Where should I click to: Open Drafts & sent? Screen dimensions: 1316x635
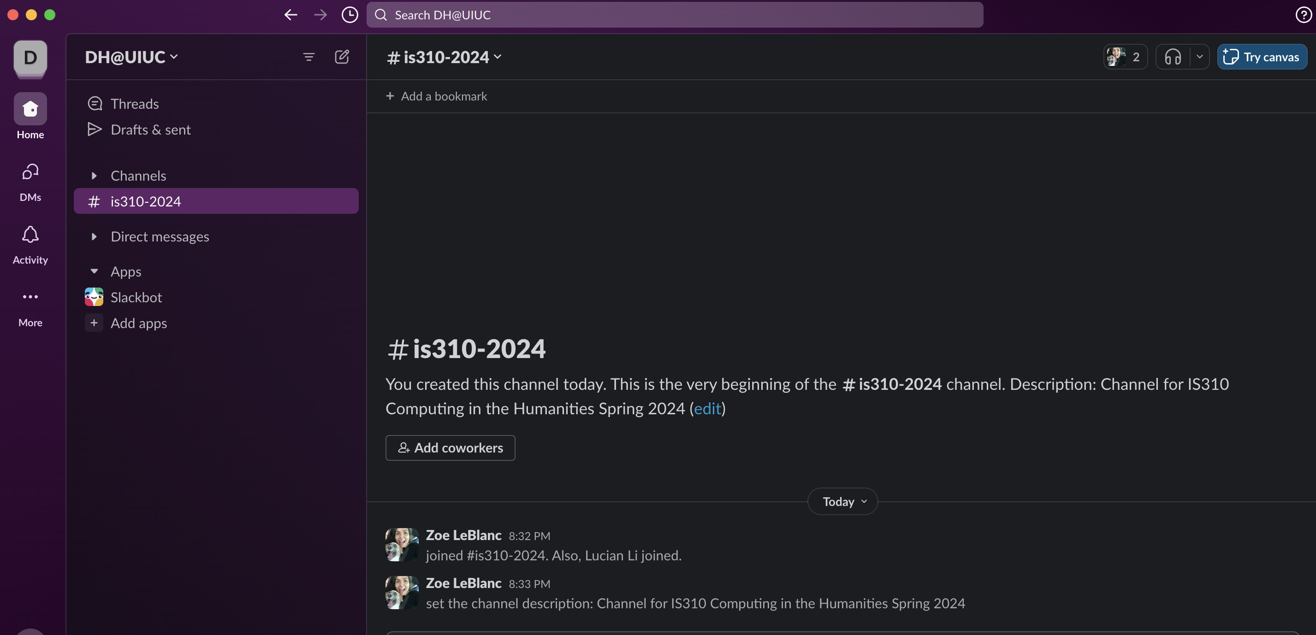tap(150, 129)
